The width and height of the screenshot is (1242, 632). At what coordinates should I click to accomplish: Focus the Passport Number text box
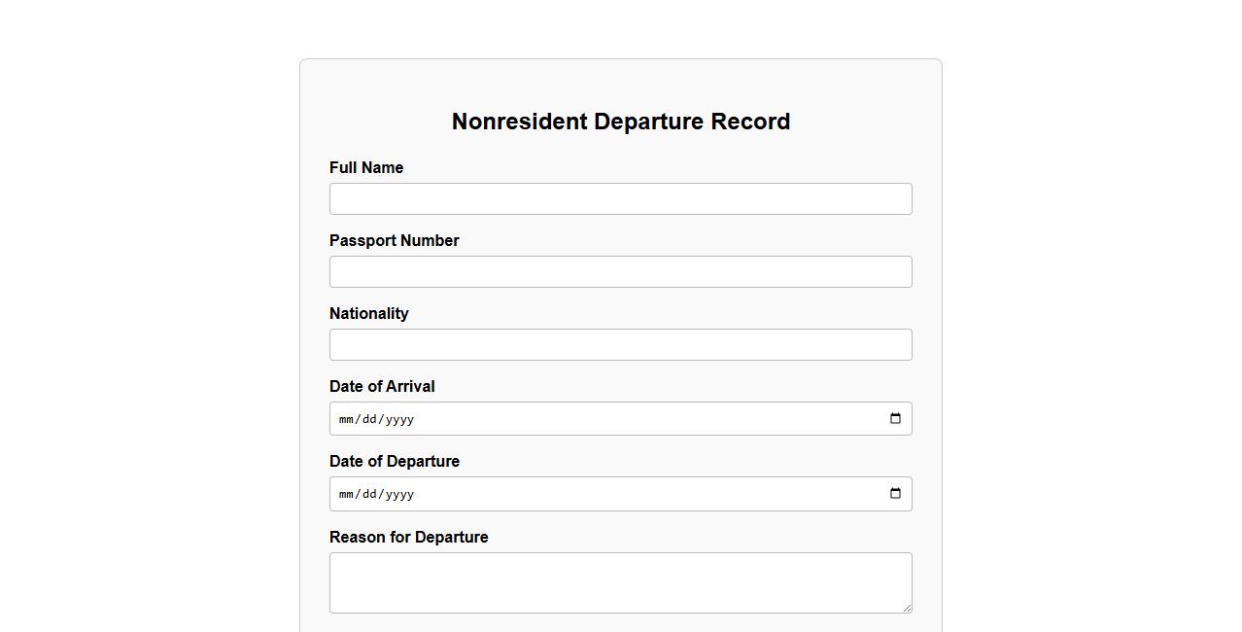[x=620, y=272]
